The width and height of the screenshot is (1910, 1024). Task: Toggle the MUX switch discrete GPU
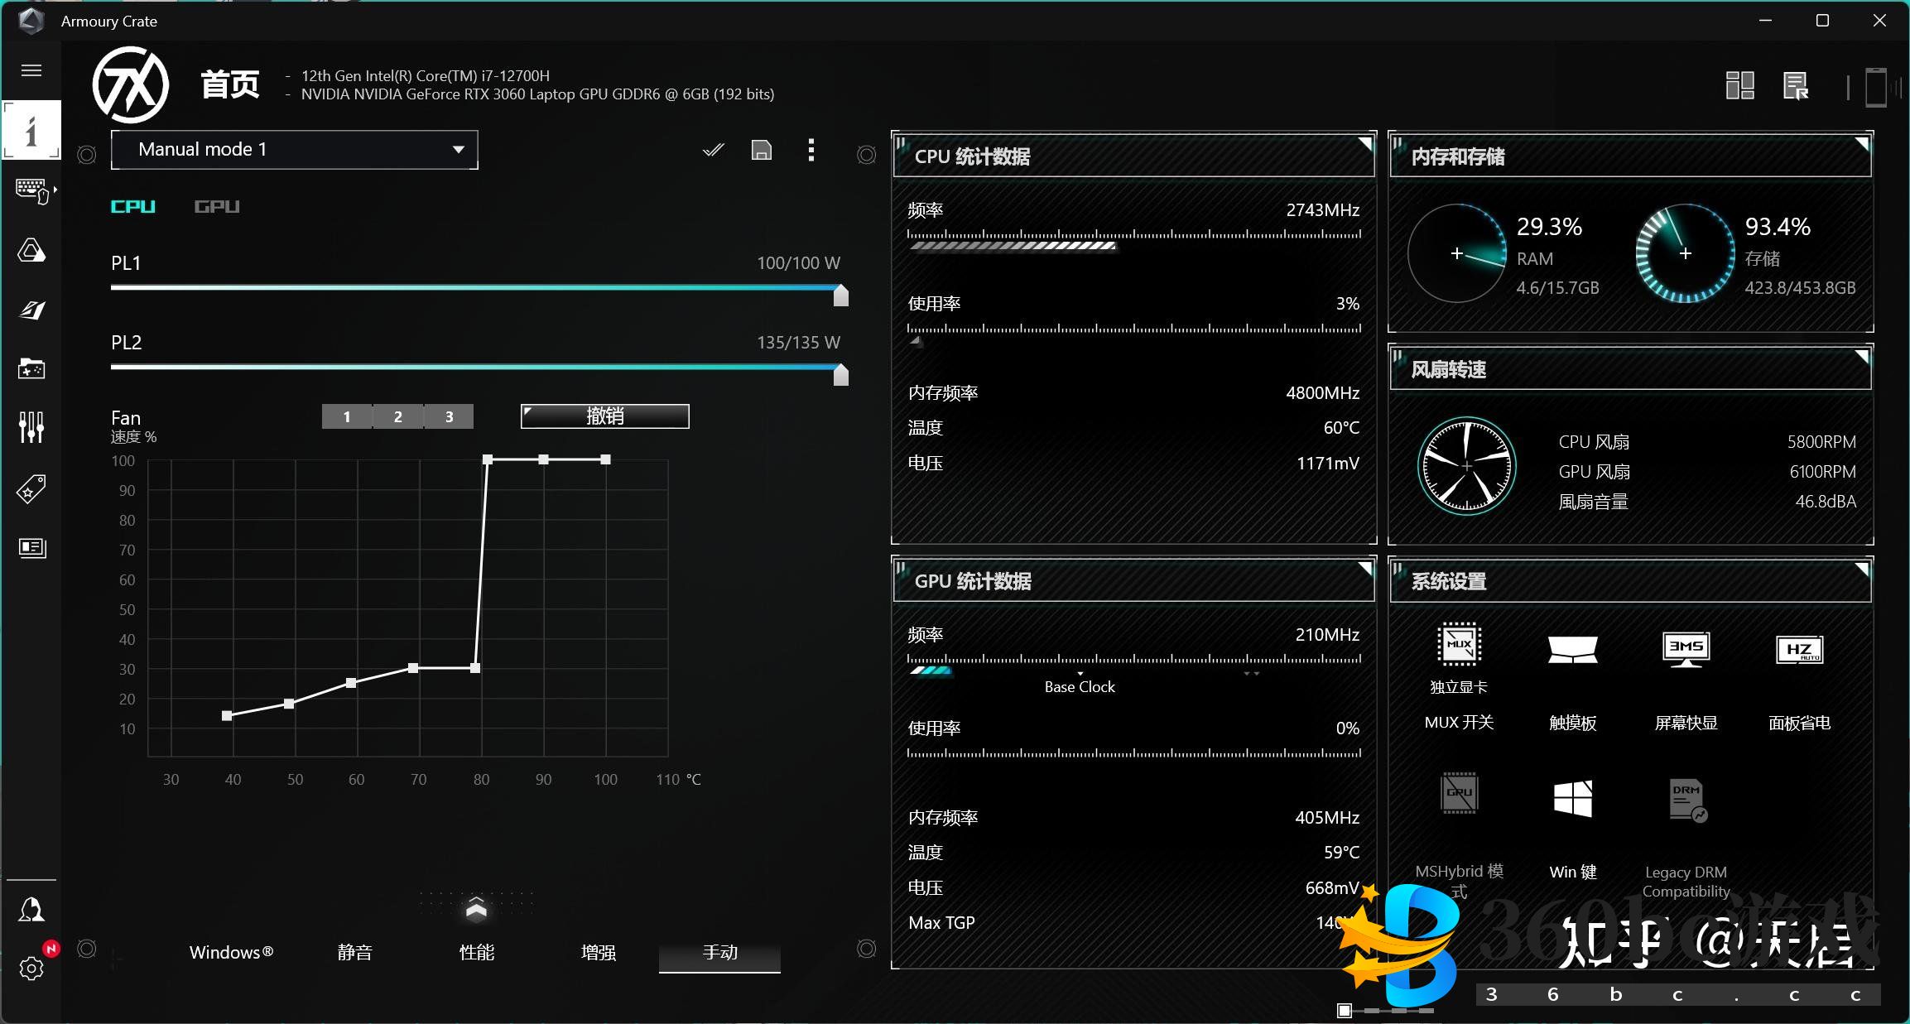click(1459, 645)
